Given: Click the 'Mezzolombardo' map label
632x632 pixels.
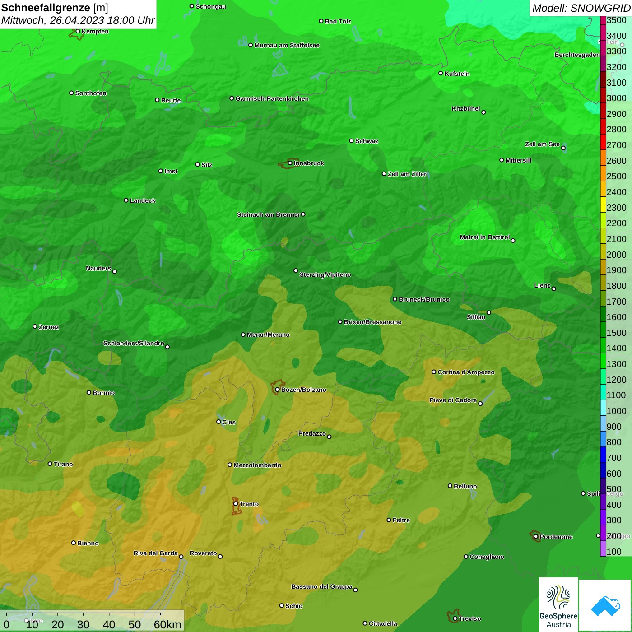Looking at the screenshot, I should point(257,465).
